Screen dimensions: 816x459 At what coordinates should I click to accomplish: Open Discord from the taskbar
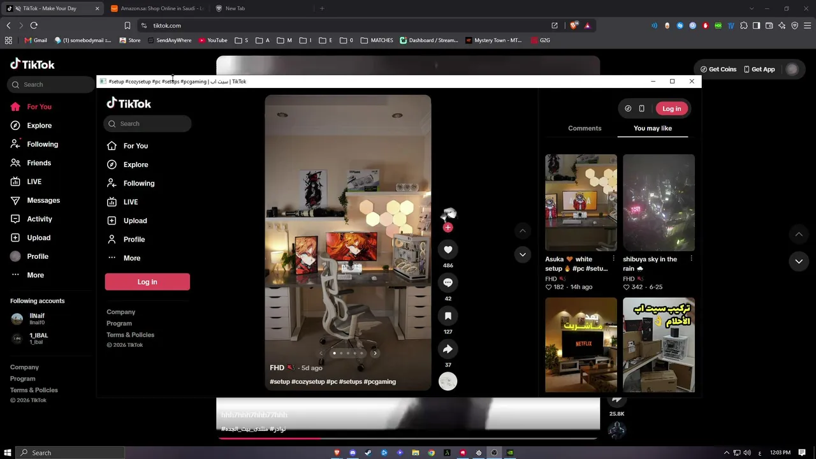(353, 453)
